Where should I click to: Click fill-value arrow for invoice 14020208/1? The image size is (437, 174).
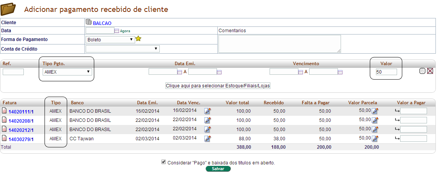pos(397,120)
